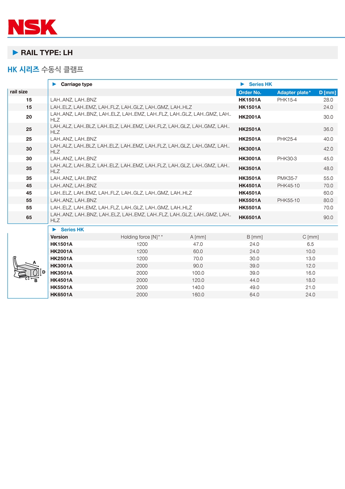
Task: Click the D value 28.0
Action: coord(328,100)
